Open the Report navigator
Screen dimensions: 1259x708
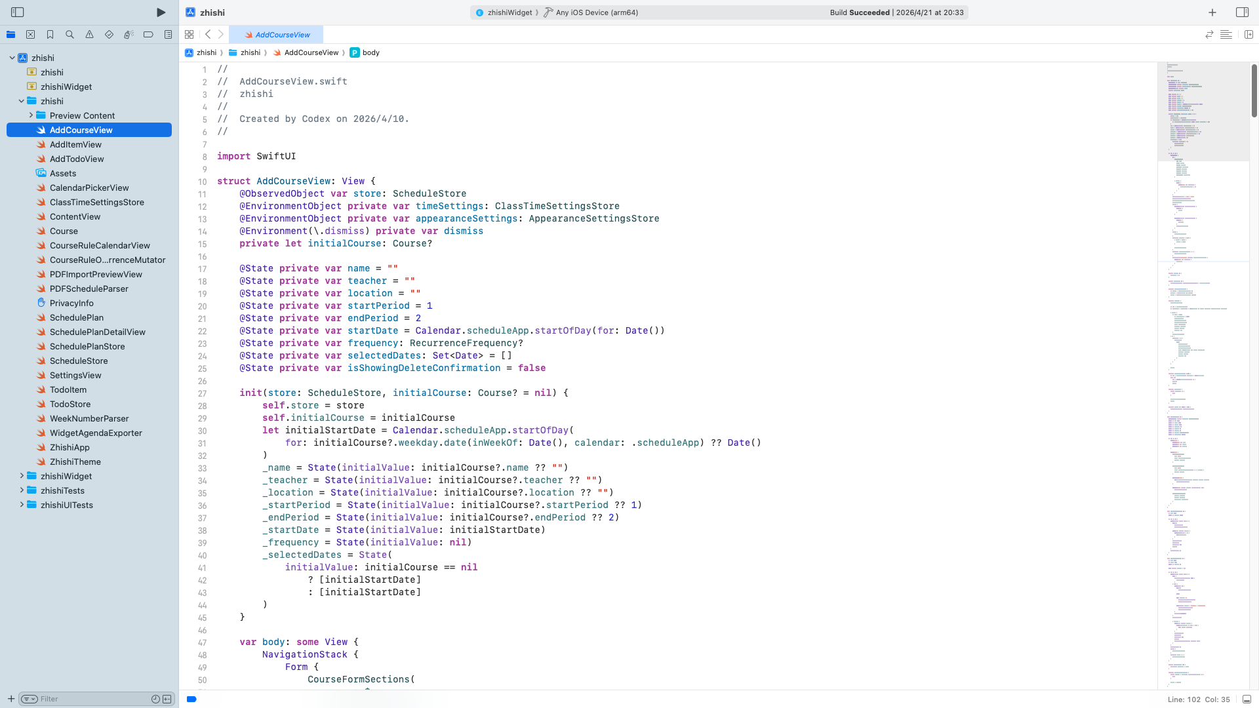169,35
